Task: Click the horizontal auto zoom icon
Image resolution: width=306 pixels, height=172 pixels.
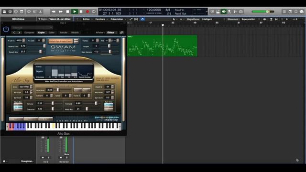Action: click(276, 19)
